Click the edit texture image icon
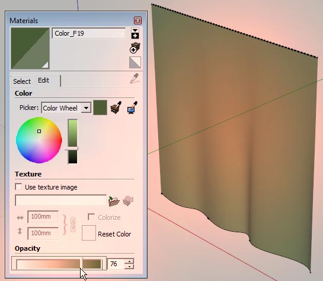Viewport: 323px width, 281px height. click(x=128, y=201)
